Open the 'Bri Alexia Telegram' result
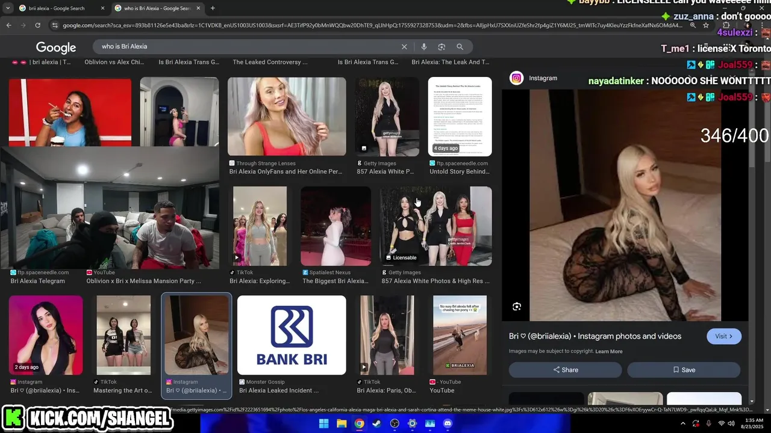The image size is (771, 433). tap(37, 281)
